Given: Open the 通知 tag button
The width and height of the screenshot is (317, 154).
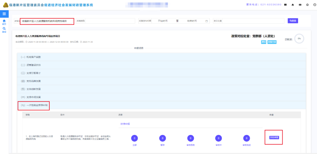Looking at the screenshot, I should pyautogui.click(x=264, y=42).
